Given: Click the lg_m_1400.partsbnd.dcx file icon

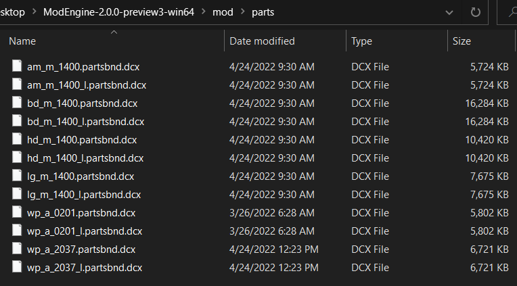Looking at the screenshot, I should pyautogui.click(x=17, y=176).
